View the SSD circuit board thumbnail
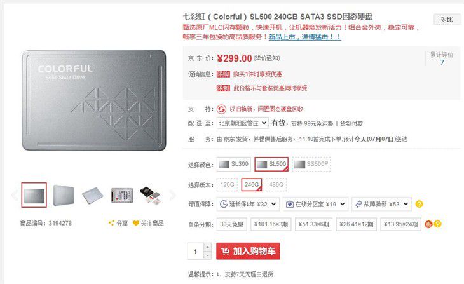This screenshot has height=284, width=464. click(x=122, y=195)
